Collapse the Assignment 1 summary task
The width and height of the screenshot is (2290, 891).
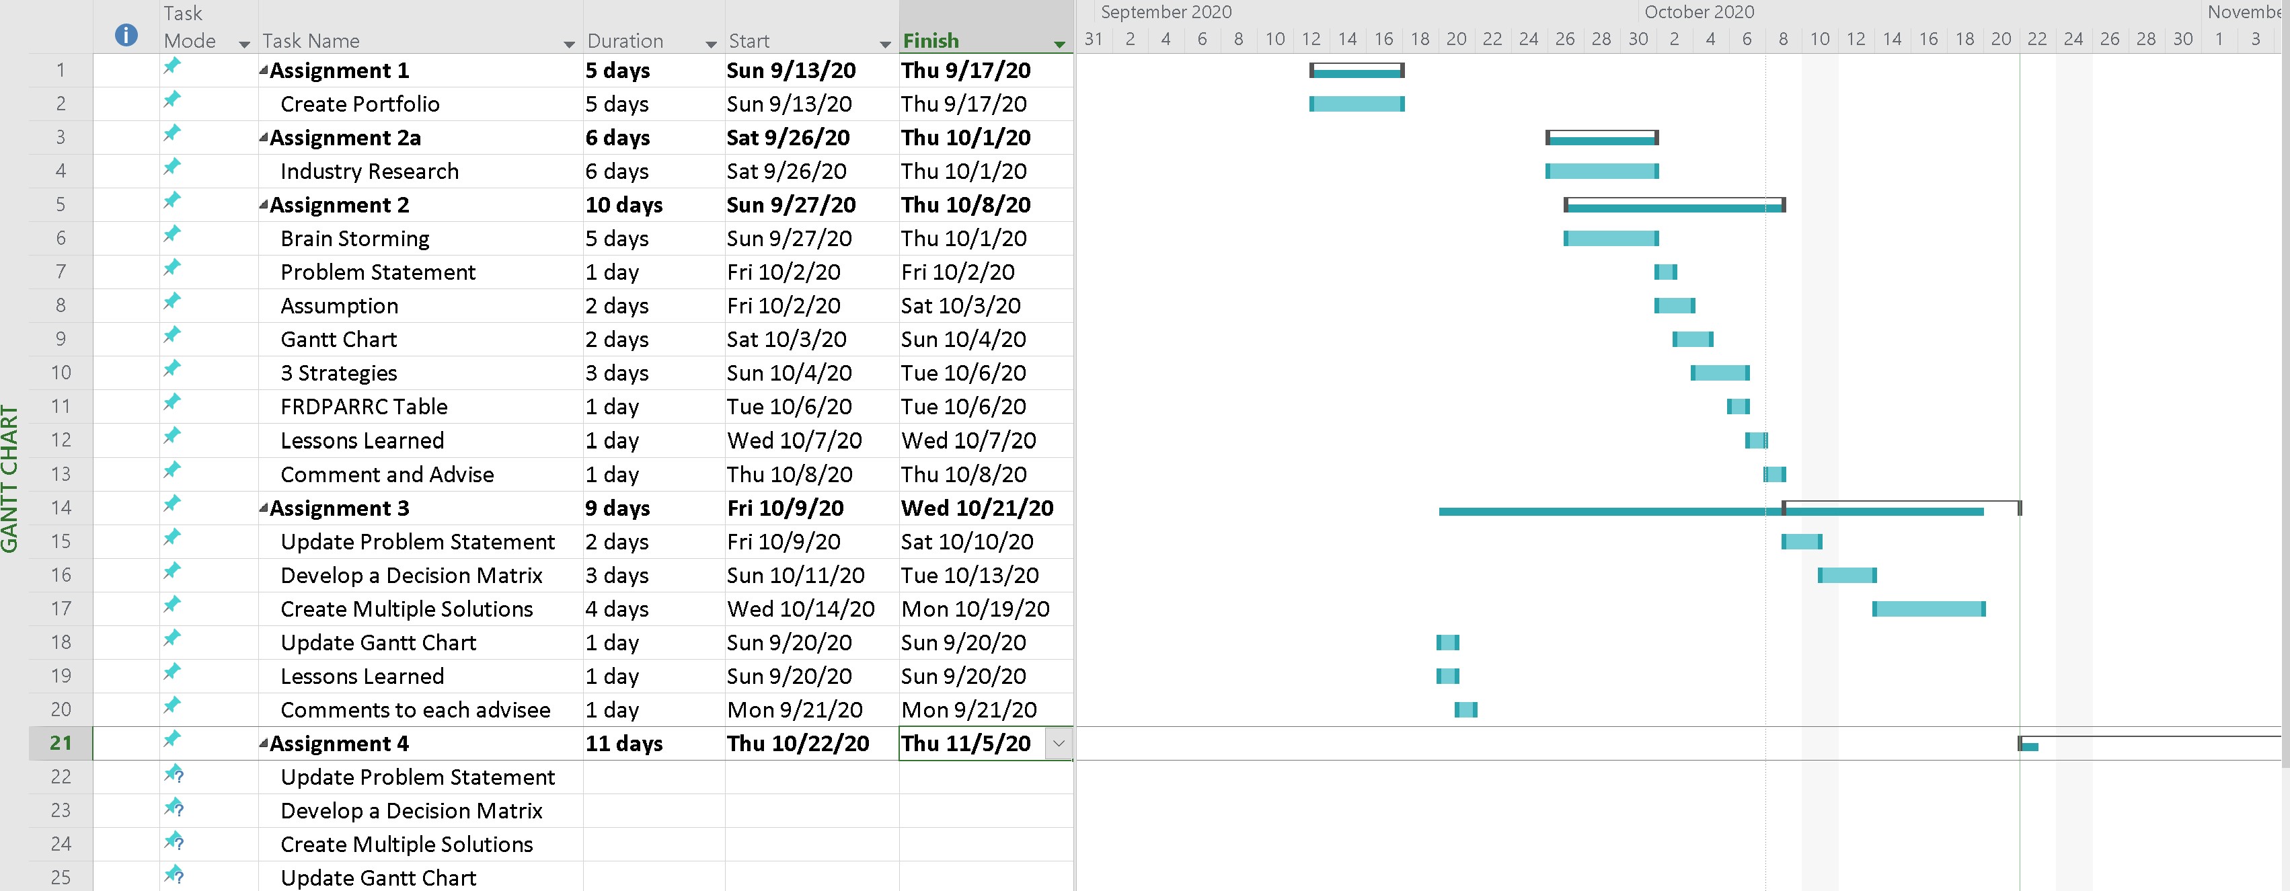click(264, 69)
